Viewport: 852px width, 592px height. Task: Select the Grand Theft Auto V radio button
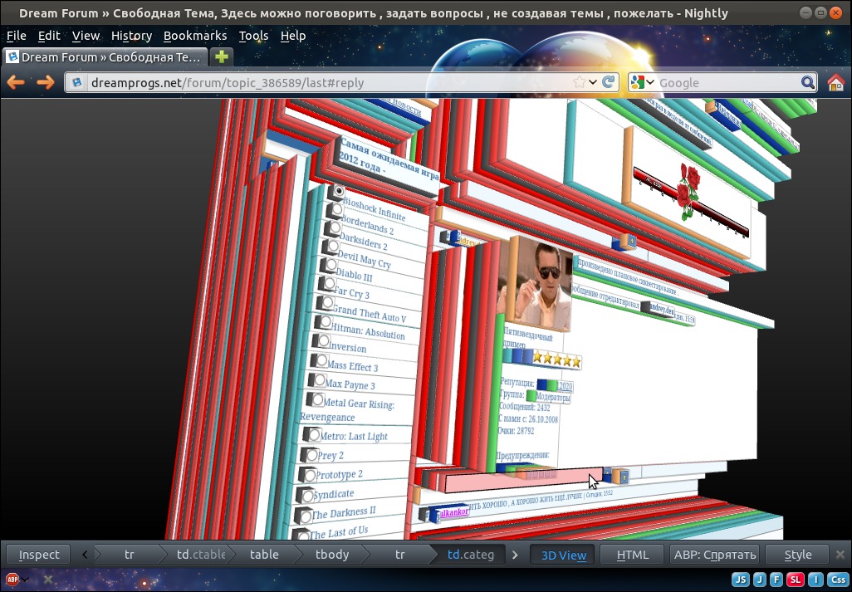pos(326,302)
